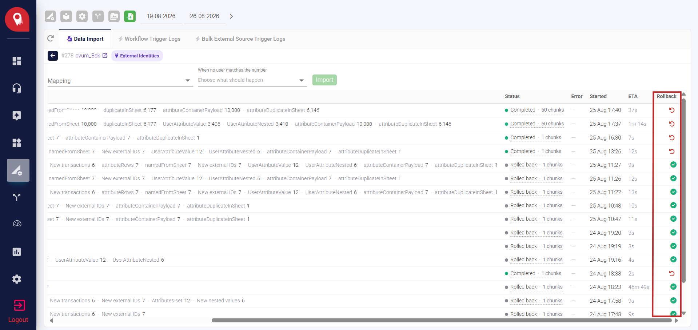Open the speedometer icon in sidebar
The image size is (698, 330).
click(x=17, y=224)
